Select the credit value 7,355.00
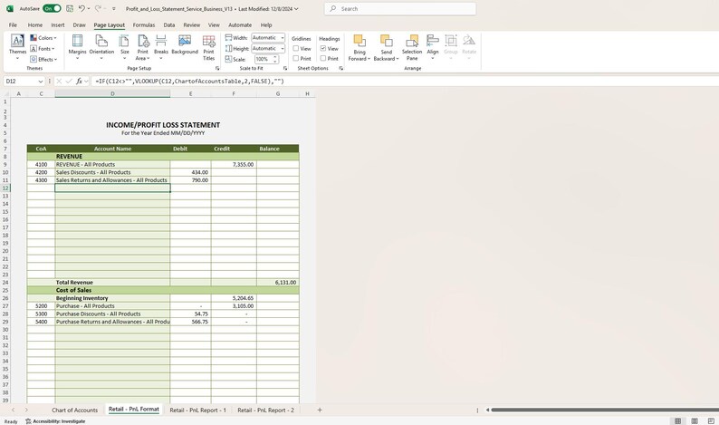The width and height of the screenshot is (719, 425). pos(234,164)
